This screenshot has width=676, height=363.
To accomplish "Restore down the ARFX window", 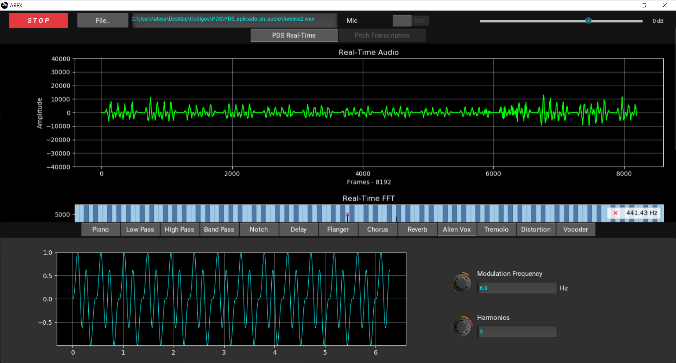I will click(x=644, y=5).
